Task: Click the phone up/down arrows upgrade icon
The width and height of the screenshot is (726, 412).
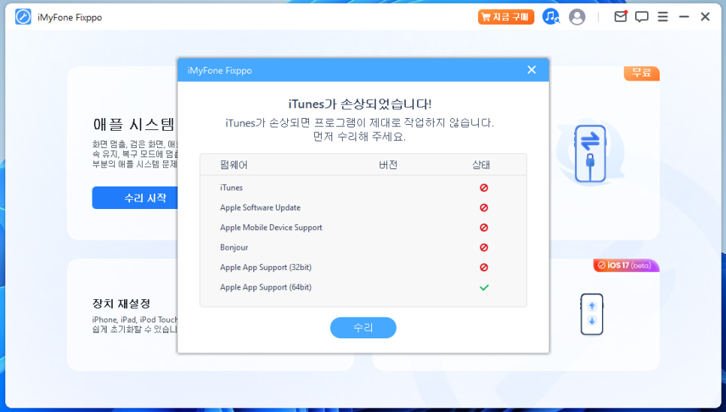Action: pos(591,314)
